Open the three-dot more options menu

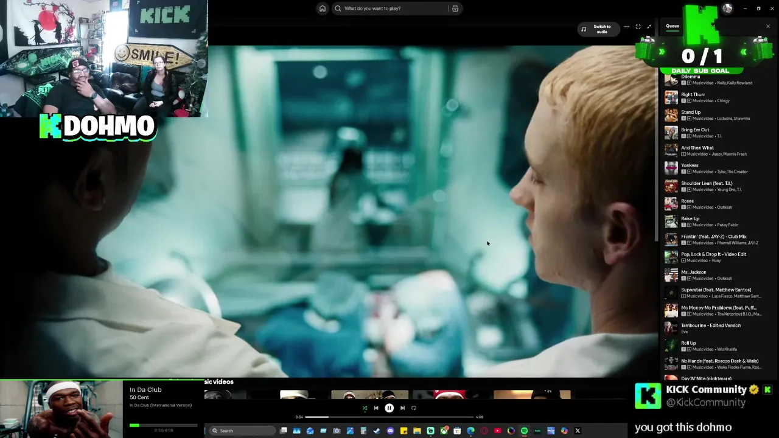coord(626,27)
